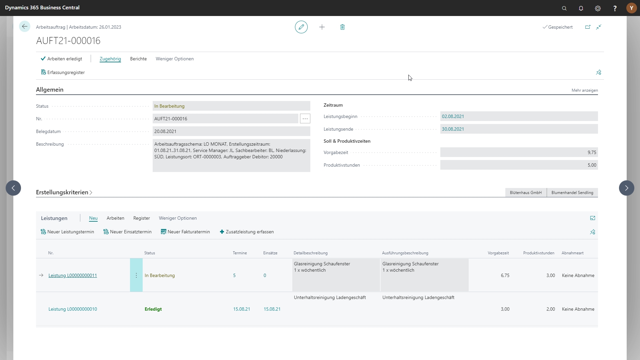Open the settings gear
The width and height of the screenshot is (640, 360).
[x=598, y=8]
